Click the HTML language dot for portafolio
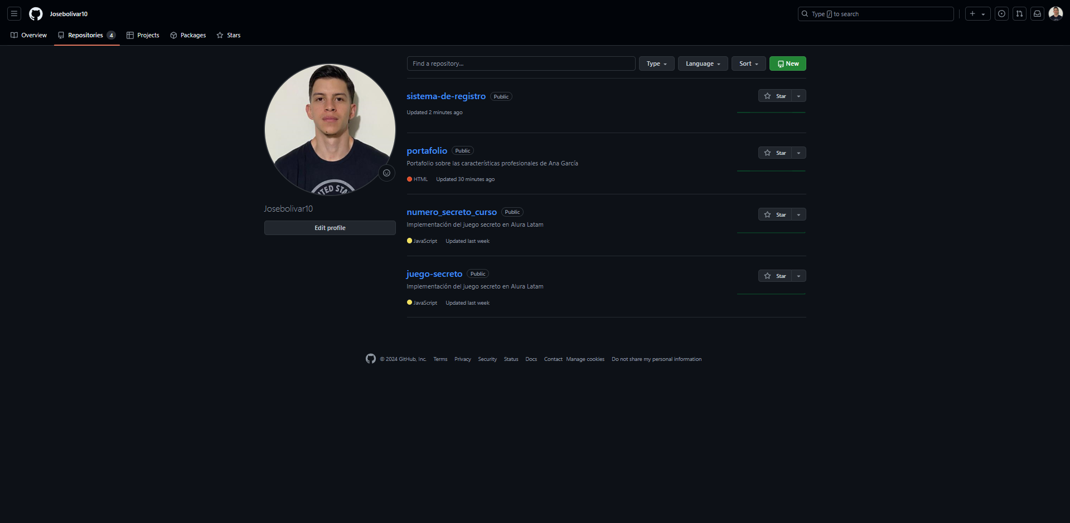The width and height of the screenshot is (1070, 523). (x=409, y=179)
